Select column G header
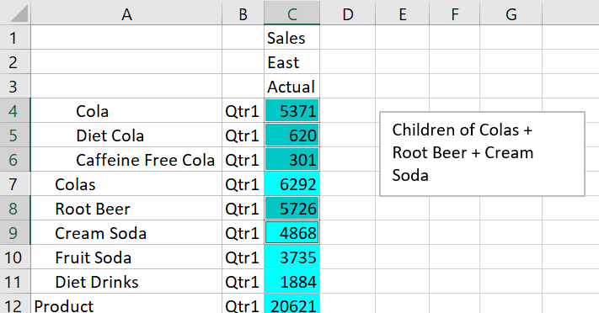This screenshot has width=599, height=313. coord(511,13)
